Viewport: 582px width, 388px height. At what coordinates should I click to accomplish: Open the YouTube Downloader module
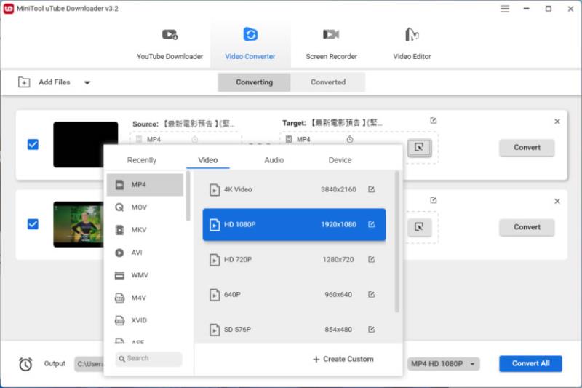tap(170, 44)
